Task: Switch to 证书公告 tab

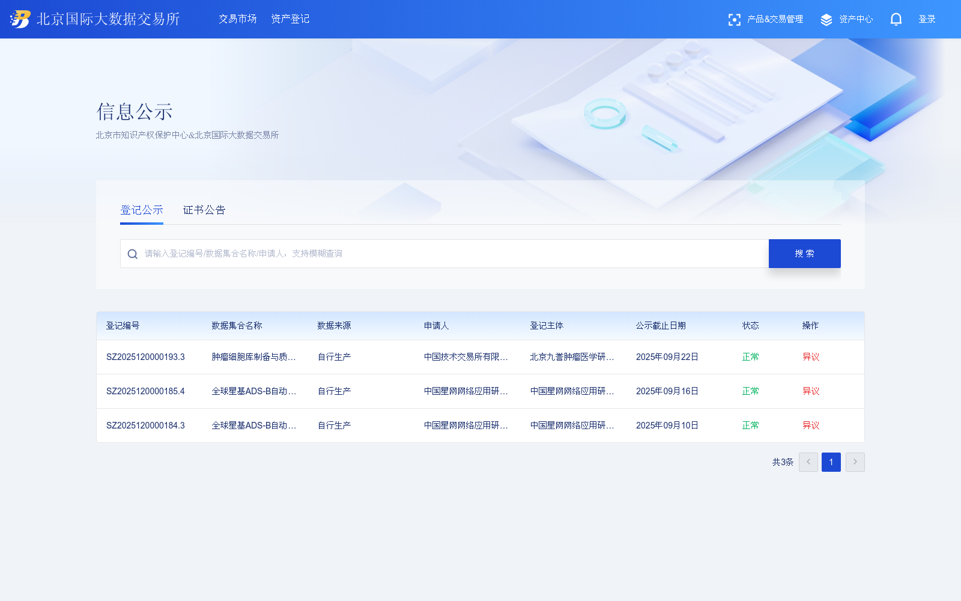Action: tap(204, 210)
